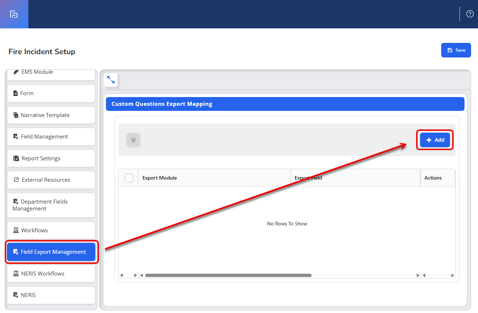Viewport: 478px width, 313px height.
Task: Open the Form menu item
Action: pyautogui.click(x=51, y=93)
